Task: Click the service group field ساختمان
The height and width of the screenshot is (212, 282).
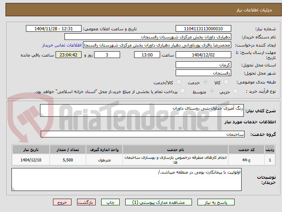Action: [143, 134]
